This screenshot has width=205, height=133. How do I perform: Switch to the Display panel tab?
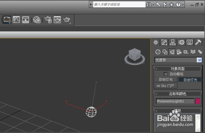[x=190, y=42]
